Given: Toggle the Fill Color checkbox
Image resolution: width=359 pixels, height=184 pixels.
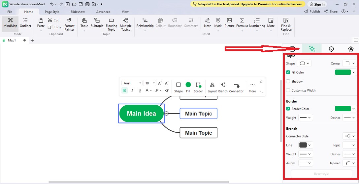Looking at the screenshot, I should point(288,72).
